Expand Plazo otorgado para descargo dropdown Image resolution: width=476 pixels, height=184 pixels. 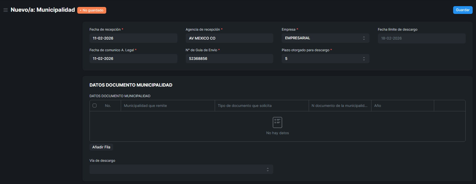point(325,58)
